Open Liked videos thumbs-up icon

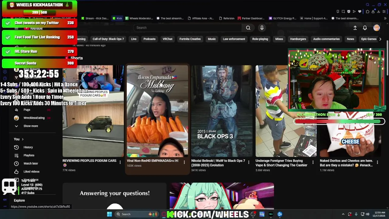tap(16, 172)
